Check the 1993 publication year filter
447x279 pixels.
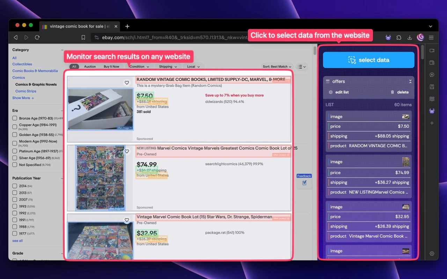(x=15, y=206)
